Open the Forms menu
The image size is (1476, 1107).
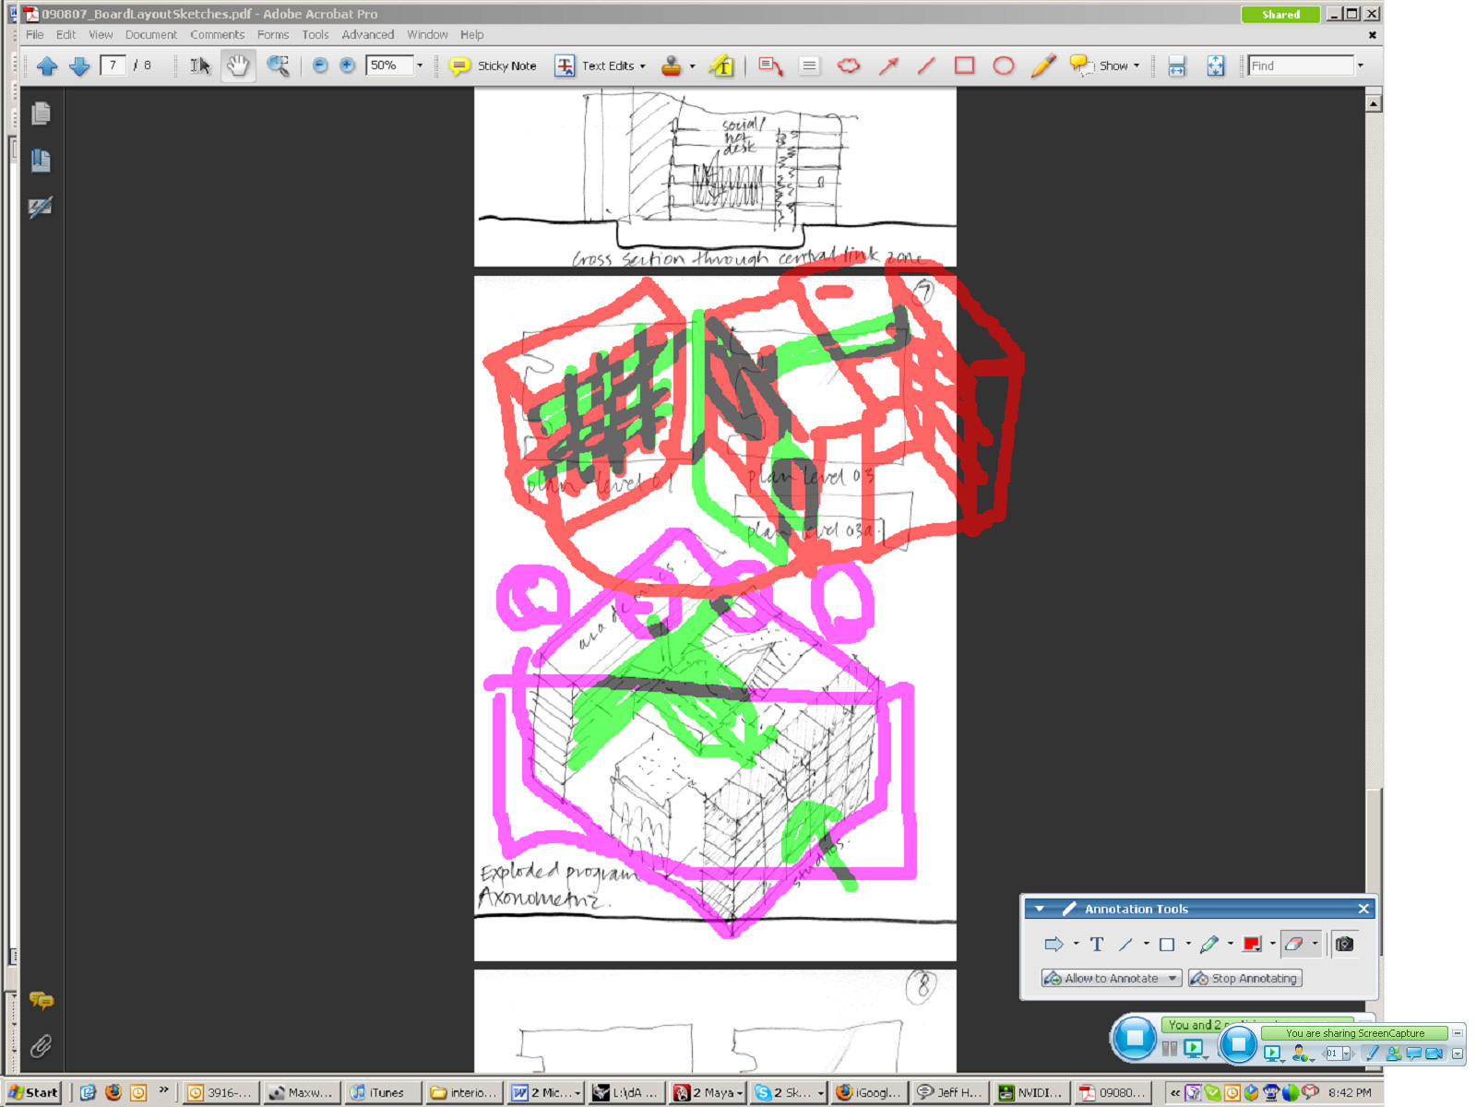pos(273,34)
